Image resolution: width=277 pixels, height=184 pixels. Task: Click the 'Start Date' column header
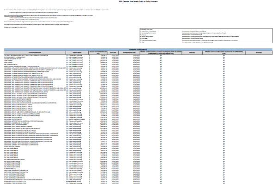click(113, 52)
